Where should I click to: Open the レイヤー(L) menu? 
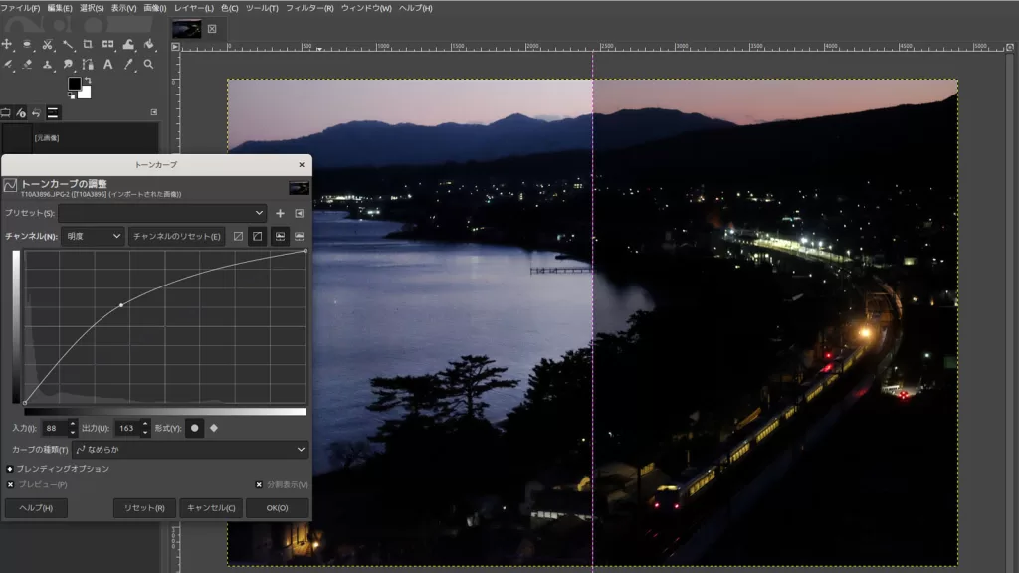pyautogui.click(x=194, y=8)
